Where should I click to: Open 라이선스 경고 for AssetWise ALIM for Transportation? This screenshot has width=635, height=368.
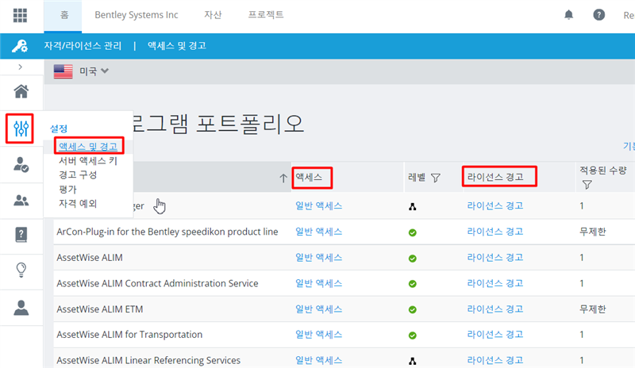(495, 335)
